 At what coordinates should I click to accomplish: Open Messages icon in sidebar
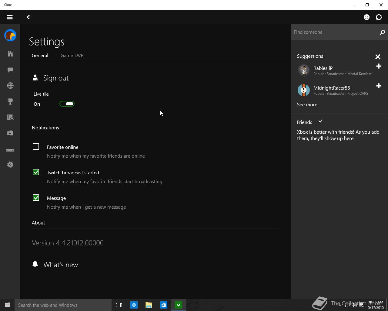(x=10, y=70)
